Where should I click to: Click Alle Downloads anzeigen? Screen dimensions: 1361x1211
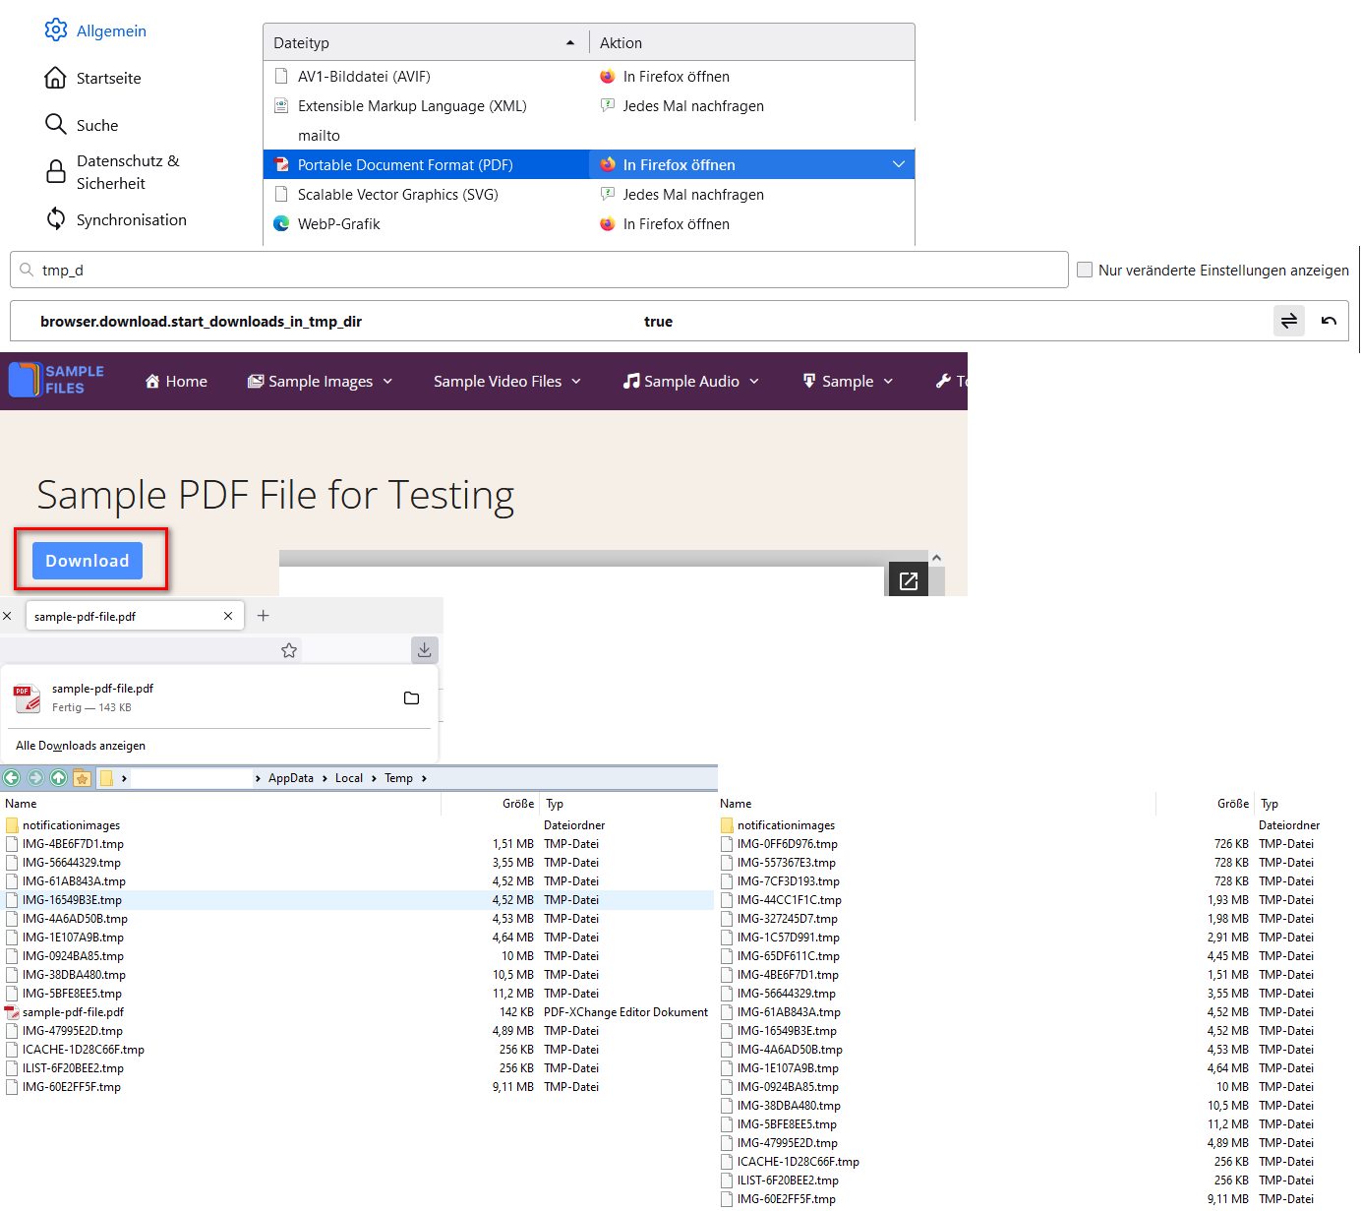tap(81, 746)
